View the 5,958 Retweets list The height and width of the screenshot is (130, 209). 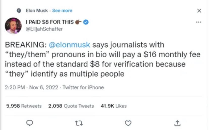click(x=24, y=106)
